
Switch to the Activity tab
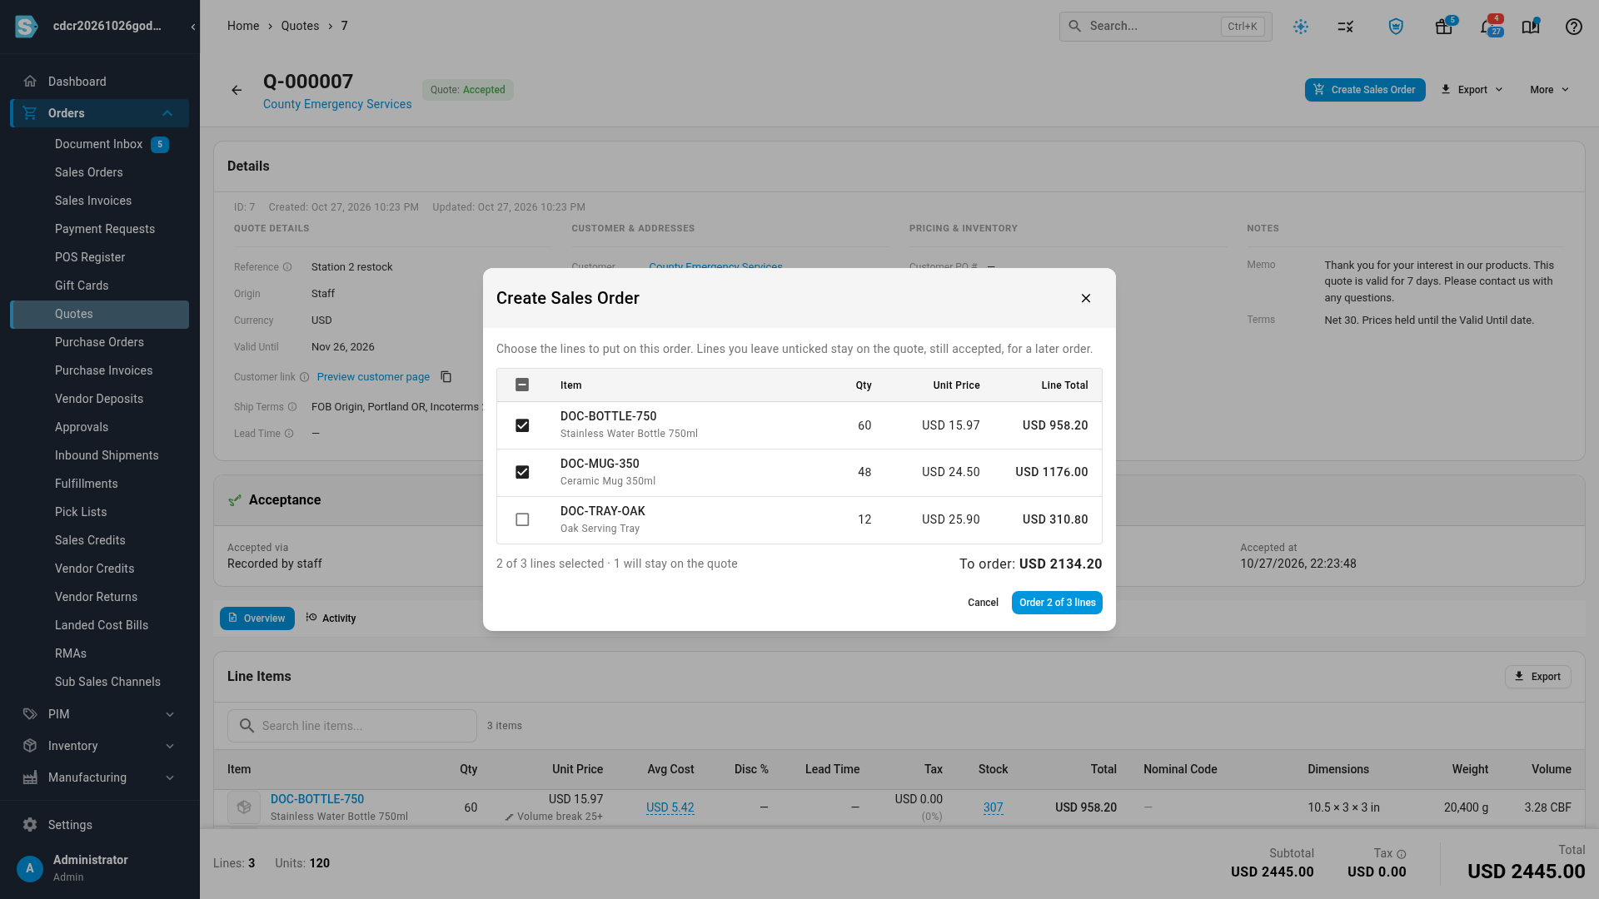[x=331, y=618]
